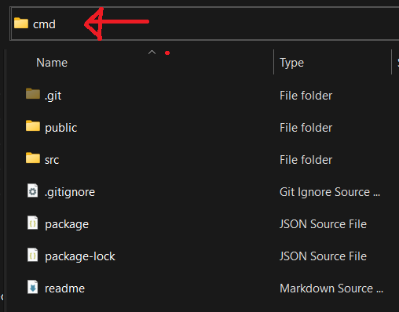Click JSON Source File type for package-lock

tap(323, 256)
